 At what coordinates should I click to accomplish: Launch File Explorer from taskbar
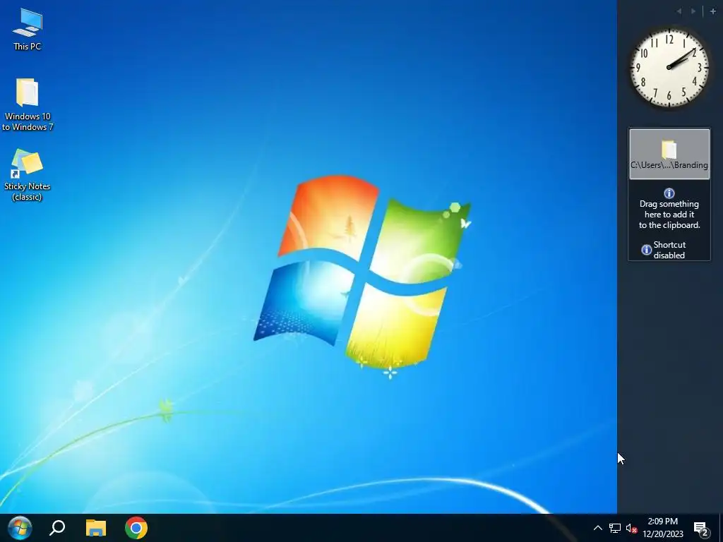96,528
